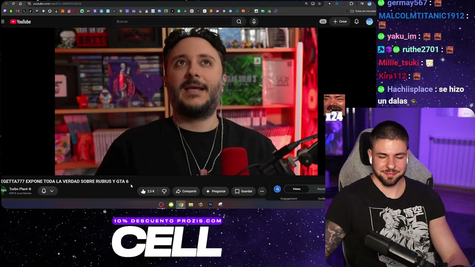Select the Engagement tab
Screen dimensions: 475x267
click(289, 199)
